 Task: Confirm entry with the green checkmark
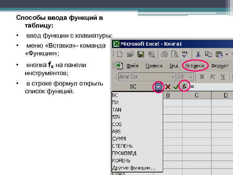tap(176, 87)
